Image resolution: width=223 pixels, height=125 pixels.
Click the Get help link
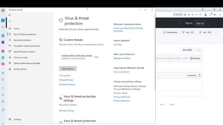pos(117,44)
